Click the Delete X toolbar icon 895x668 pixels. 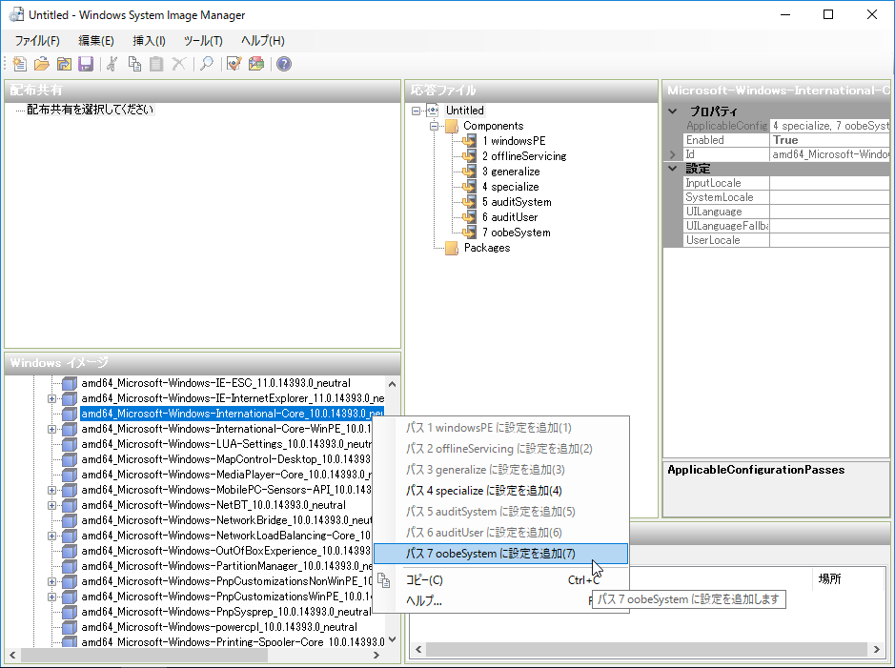[x=178, y=64]
